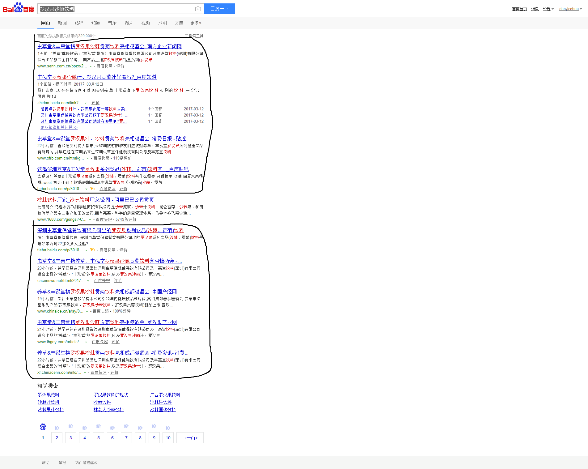This screenshot has width=588, height=469.
Task: Open 评价 link for www.lhgcy.com result
Action: point(116,342)
